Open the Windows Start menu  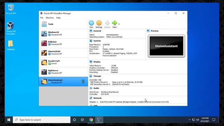[x=9, y=120]
